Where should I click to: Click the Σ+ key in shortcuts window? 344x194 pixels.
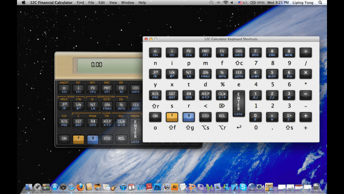289,117
